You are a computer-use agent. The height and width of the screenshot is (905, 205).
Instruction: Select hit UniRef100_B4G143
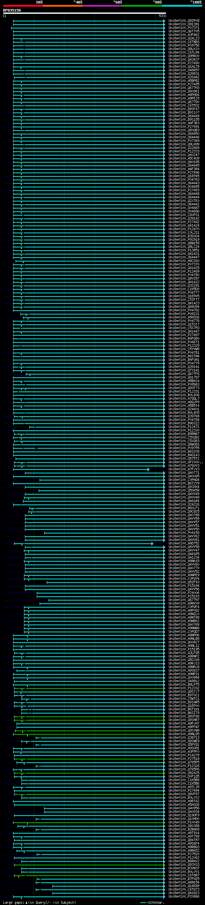point(184,455)
